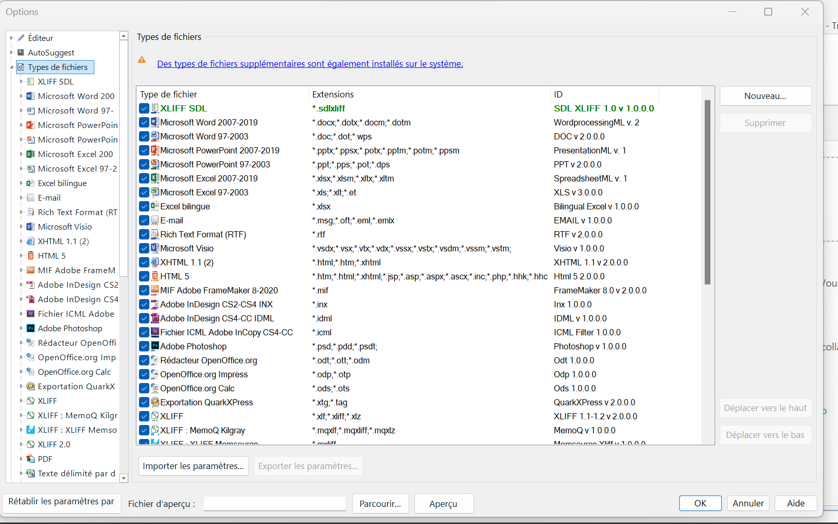Screen dimensions: 838x524
Task: Expand the Éditeur tree node
Action: tap(11, 38)
